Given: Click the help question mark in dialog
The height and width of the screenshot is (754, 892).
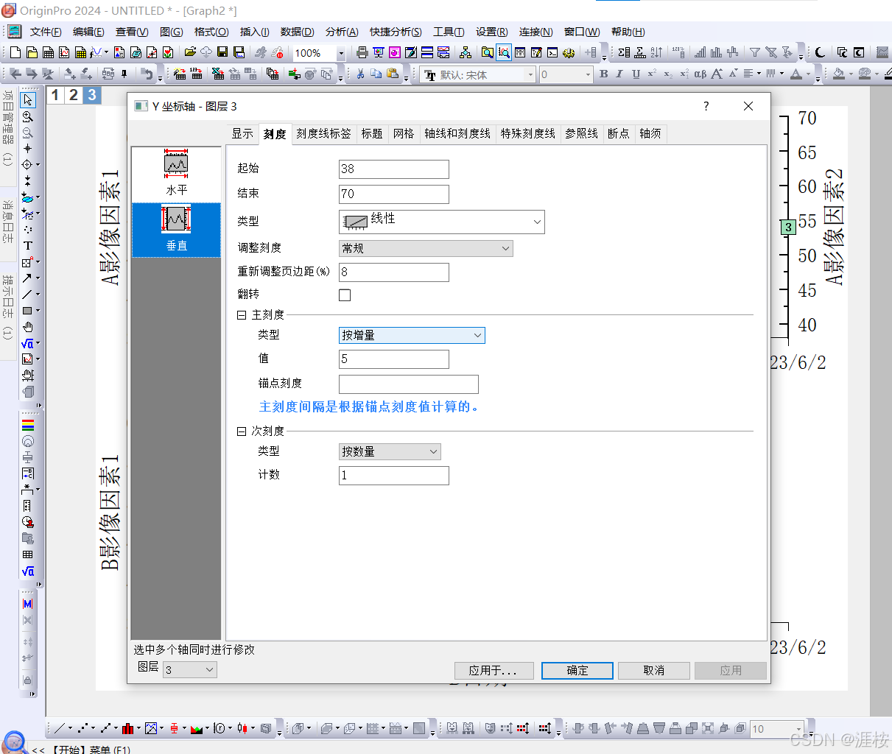Looking at the screenshot, I should point(706,106).
